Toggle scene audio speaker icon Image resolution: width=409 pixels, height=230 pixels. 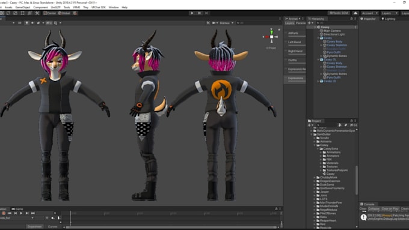coord(32,23)
